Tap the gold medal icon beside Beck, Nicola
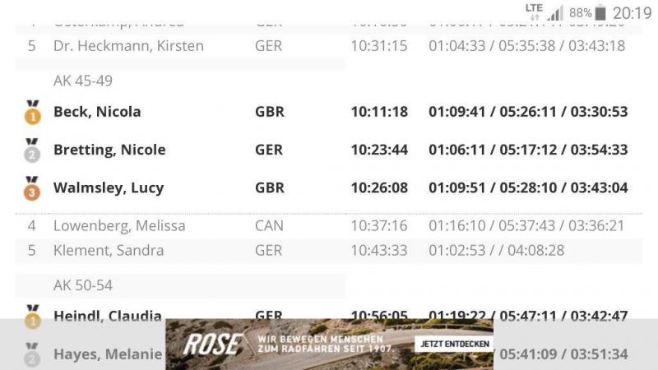This screenshot has width=658, height=370. click(33, 113)
